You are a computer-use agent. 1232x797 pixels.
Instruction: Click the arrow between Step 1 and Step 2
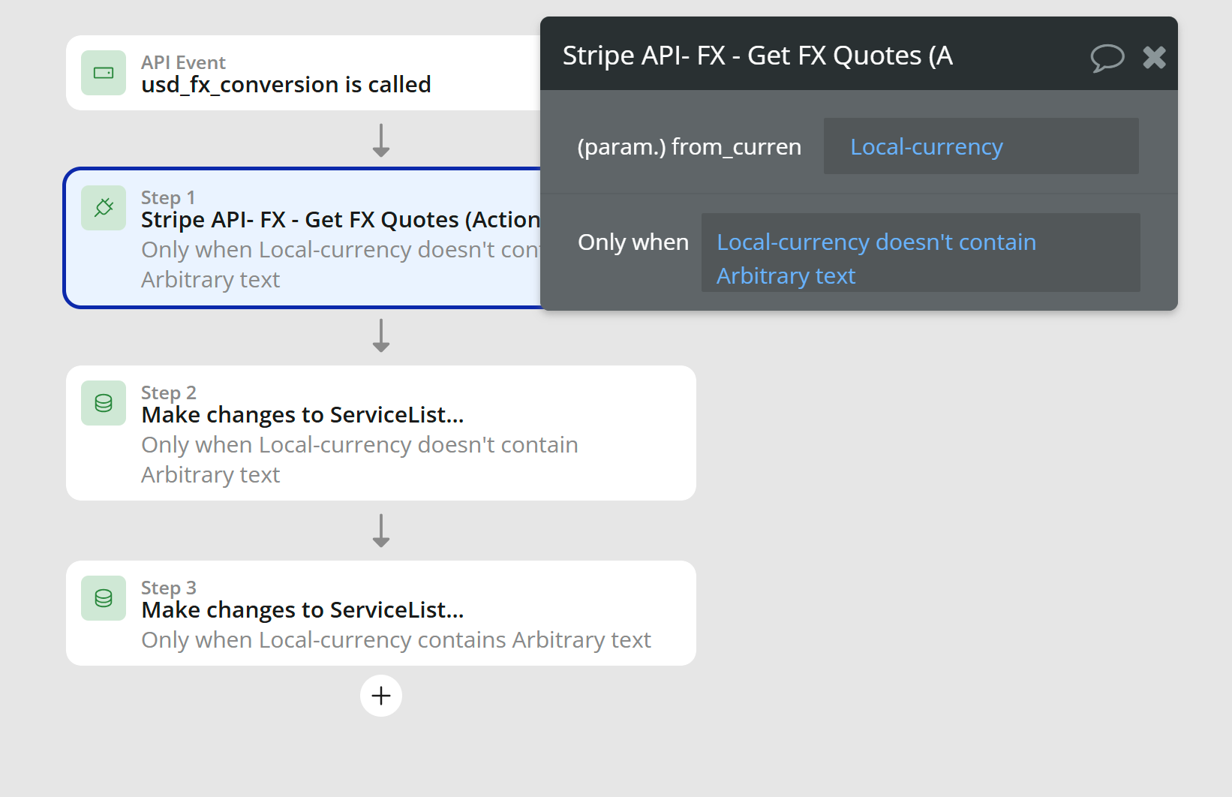coord(381,335)
